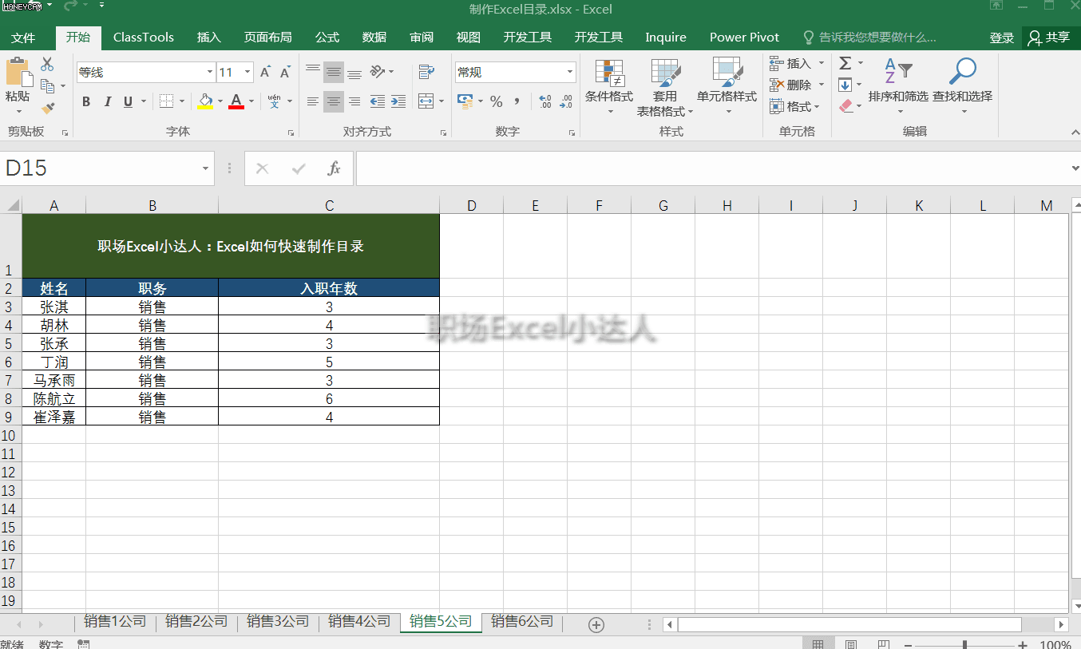Open 单元格样式 cell styles gallery
The width and height of the screenshot is (1081, 649).
coord(727,86)
